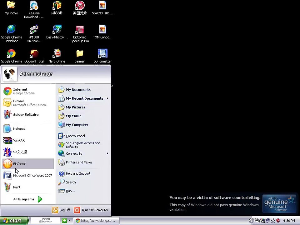Screen dimensions: 300x225
Task: Launch the Easy-PhotoPrint desktop shortcut
Action: (x=57, y=32)
